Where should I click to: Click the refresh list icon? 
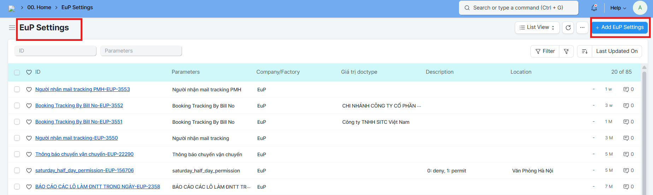click(x=568, y=28)
